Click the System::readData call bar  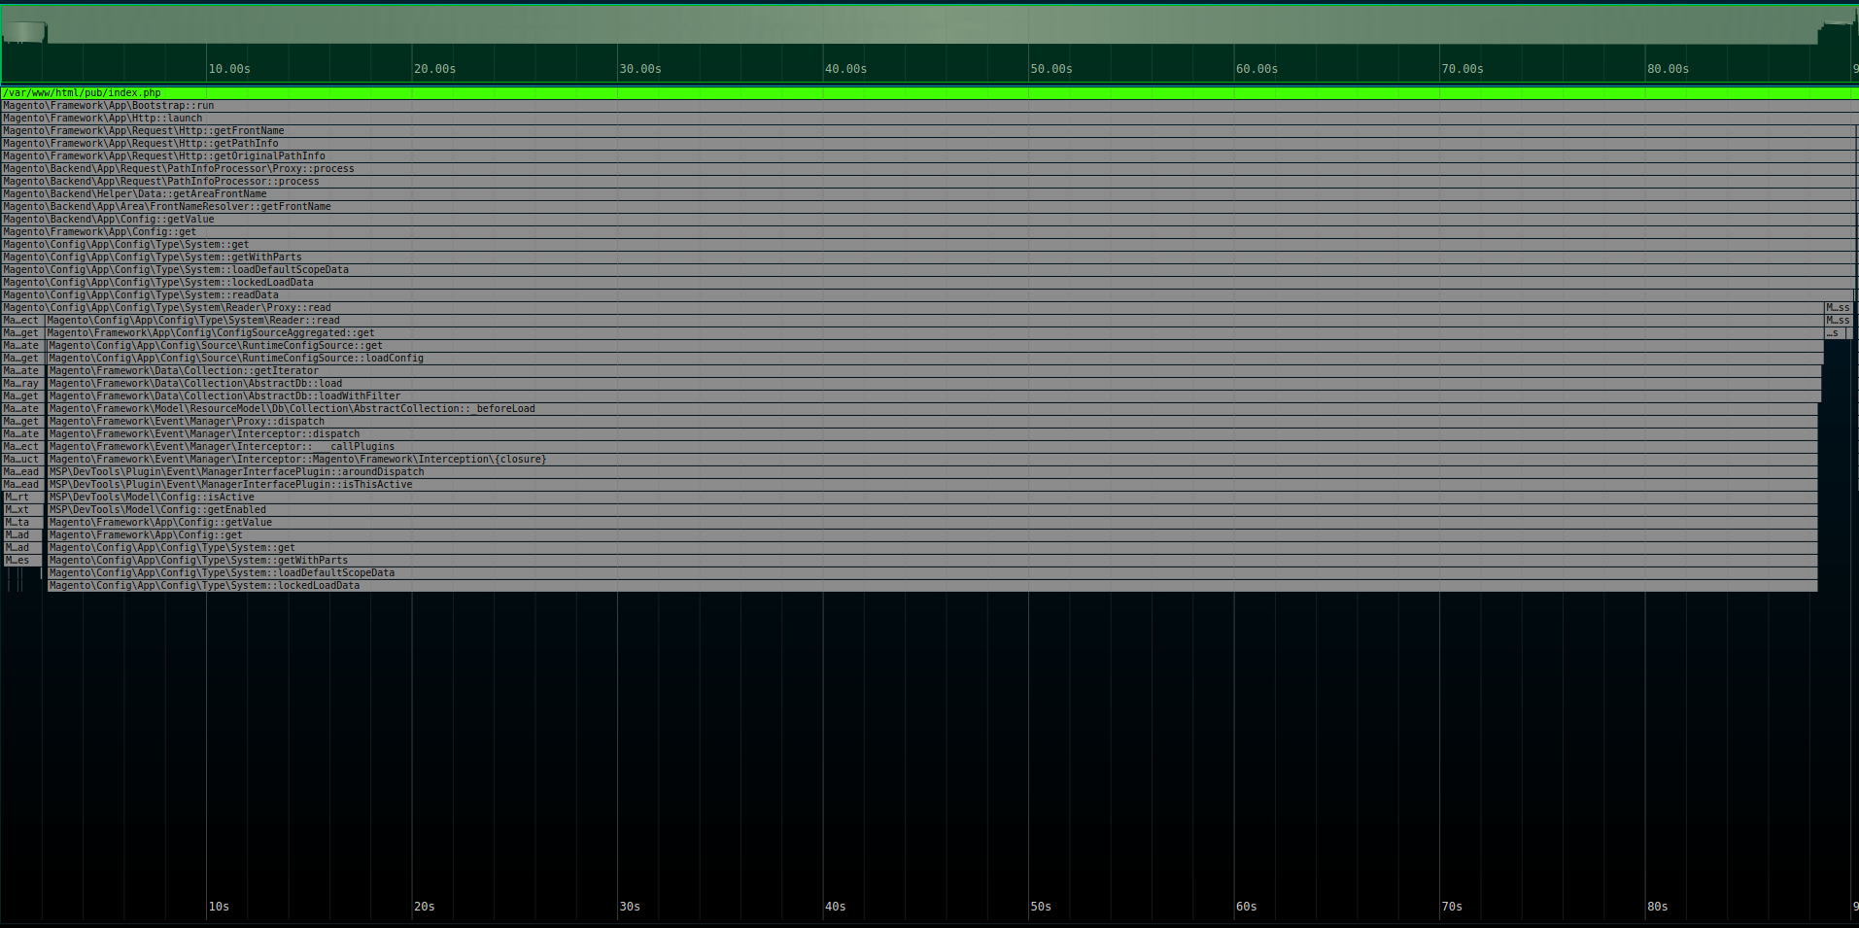[x=928, y=295]
